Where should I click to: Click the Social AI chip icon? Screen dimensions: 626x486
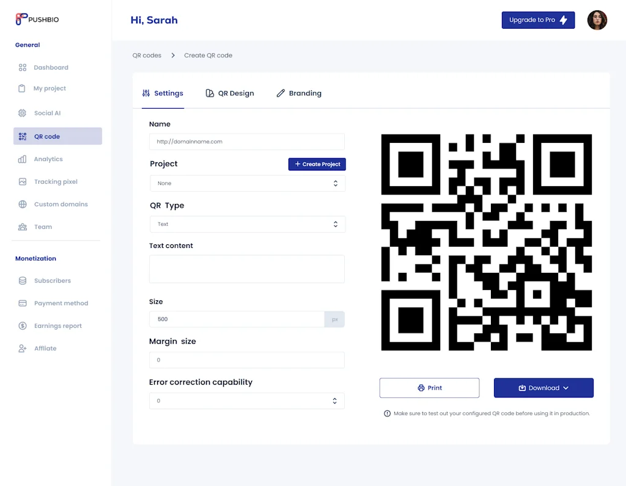click(x=23, y=113)
